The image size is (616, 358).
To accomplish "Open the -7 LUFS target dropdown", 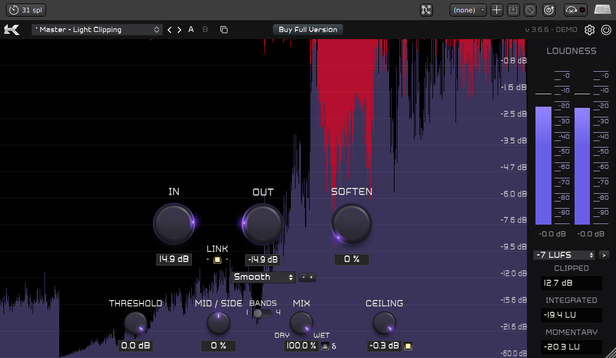I will click(564, 255).
